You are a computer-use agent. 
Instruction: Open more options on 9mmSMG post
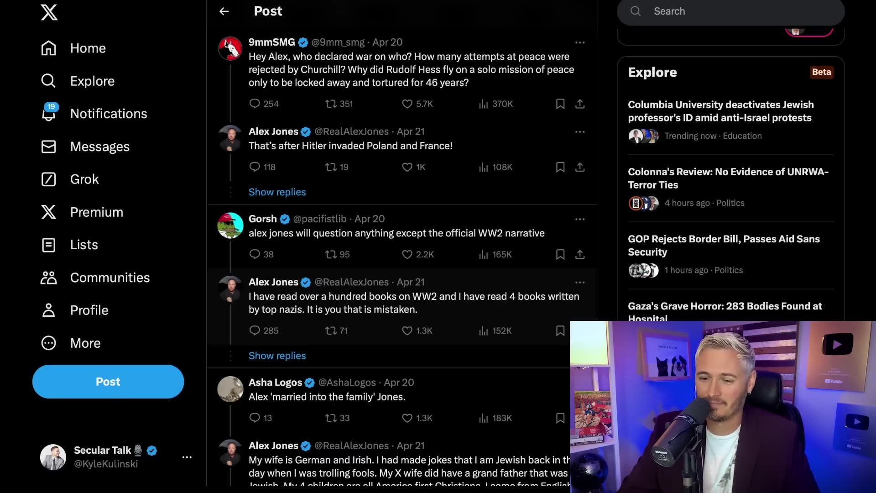[x=580, y=42]
